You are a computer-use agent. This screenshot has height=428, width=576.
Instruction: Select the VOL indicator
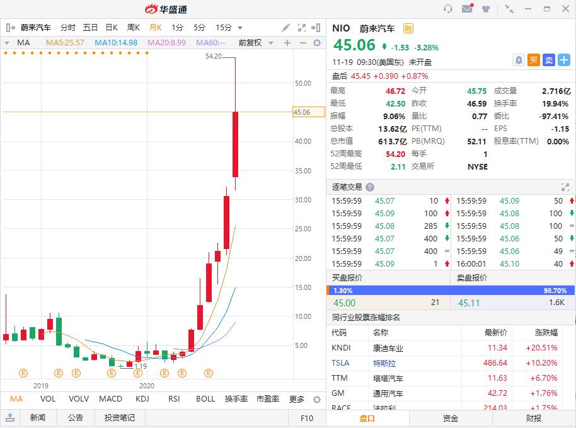(48, 399)
